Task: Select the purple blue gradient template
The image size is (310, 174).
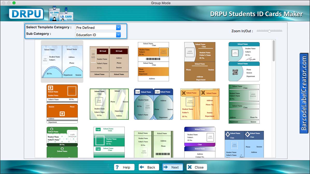Action: coord(200,142)
